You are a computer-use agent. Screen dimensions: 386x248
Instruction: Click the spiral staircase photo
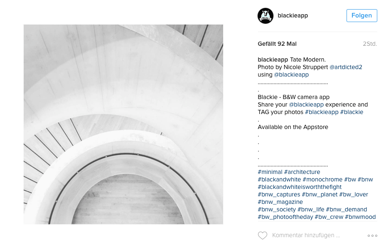click(123, 124)
